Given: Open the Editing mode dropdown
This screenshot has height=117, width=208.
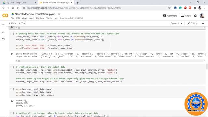Looking at the screenshot, I should tap(192, 23).
